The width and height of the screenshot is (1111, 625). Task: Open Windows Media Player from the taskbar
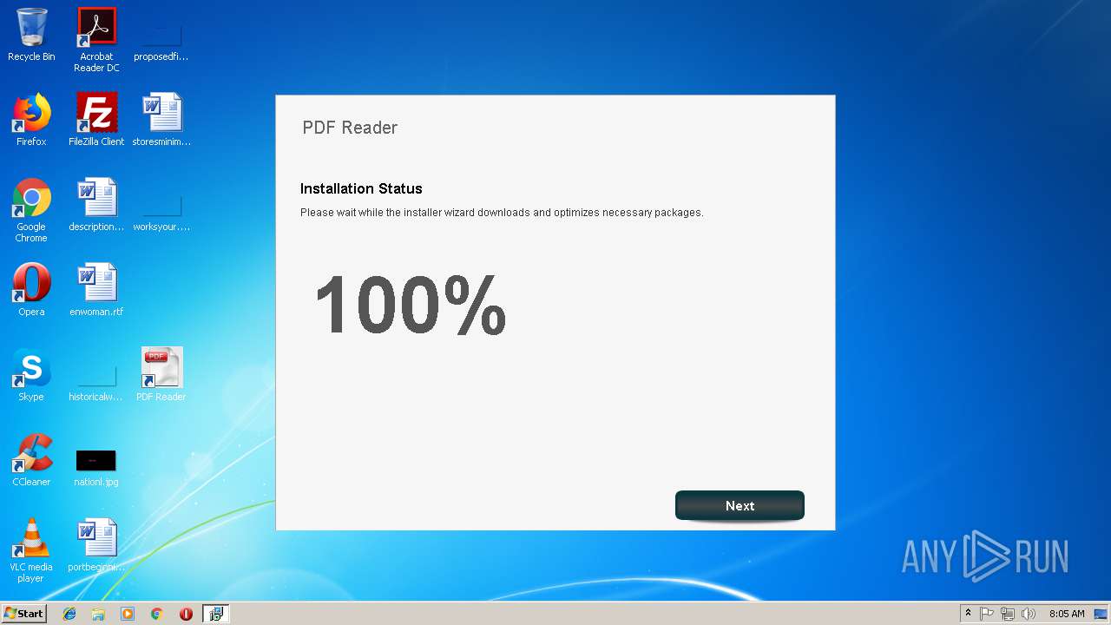pos(128,614)
